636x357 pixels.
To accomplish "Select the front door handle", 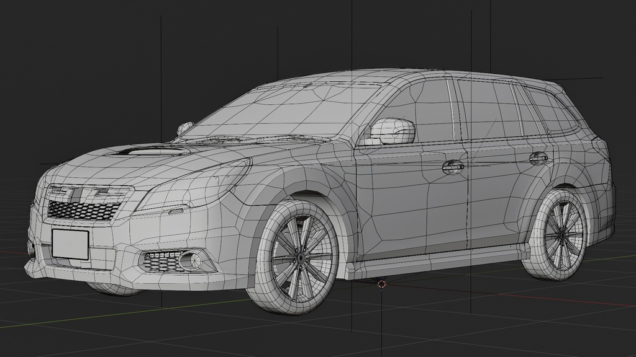I will [x=453, y=166].
